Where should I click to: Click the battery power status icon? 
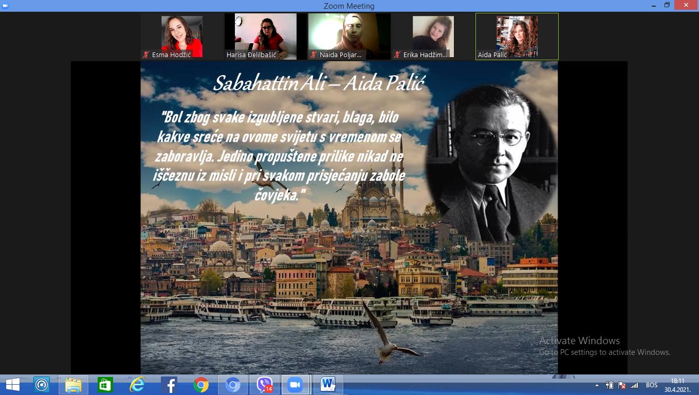(610, 385)
